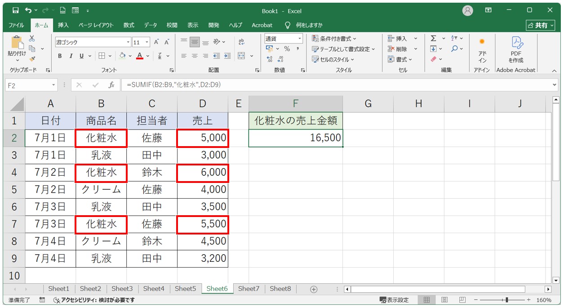Expand the formula bar
The image size is (564, 308).
555,85
